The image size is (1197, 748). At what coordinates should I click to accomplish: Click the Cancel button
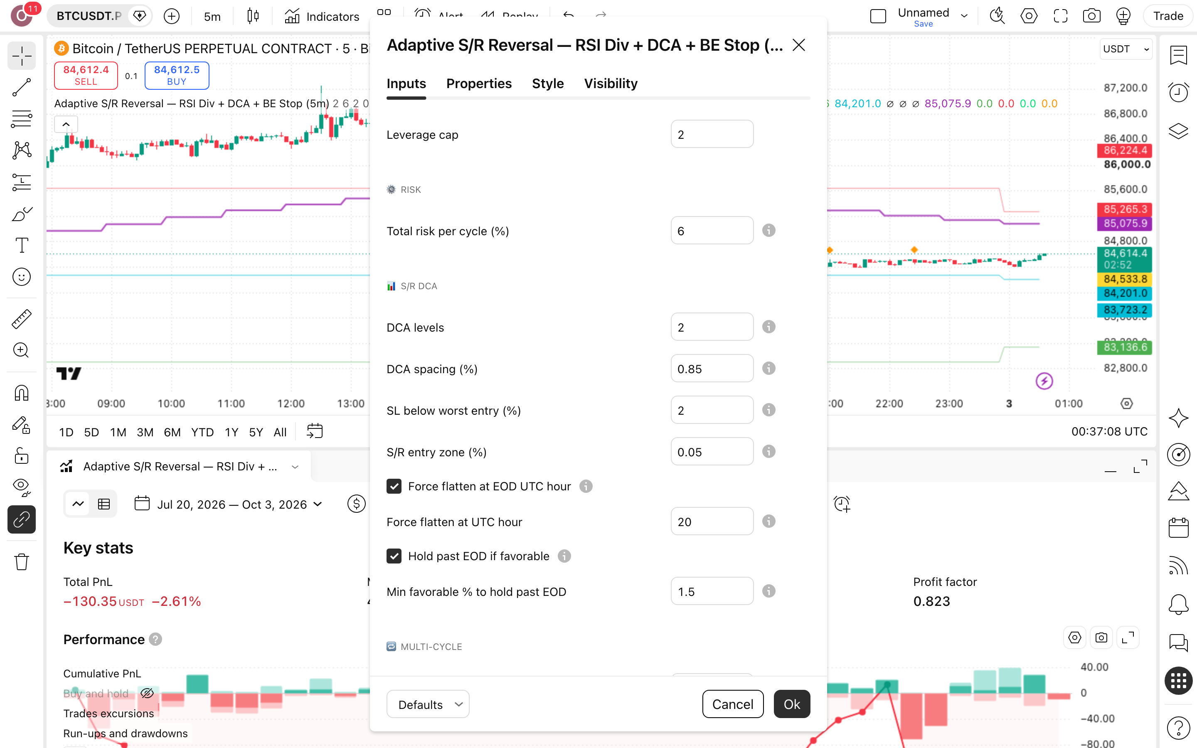[x=733, y=704]
